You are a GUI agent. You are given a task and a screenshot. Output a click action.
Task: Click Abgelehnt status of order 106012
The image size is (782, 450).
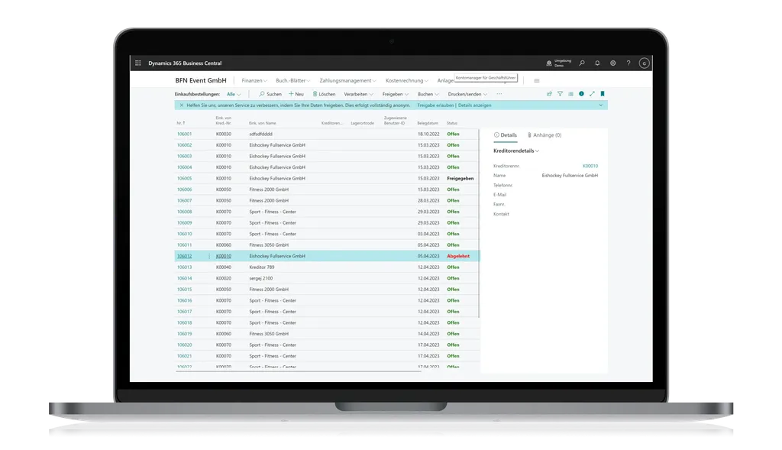coord(458,256)
